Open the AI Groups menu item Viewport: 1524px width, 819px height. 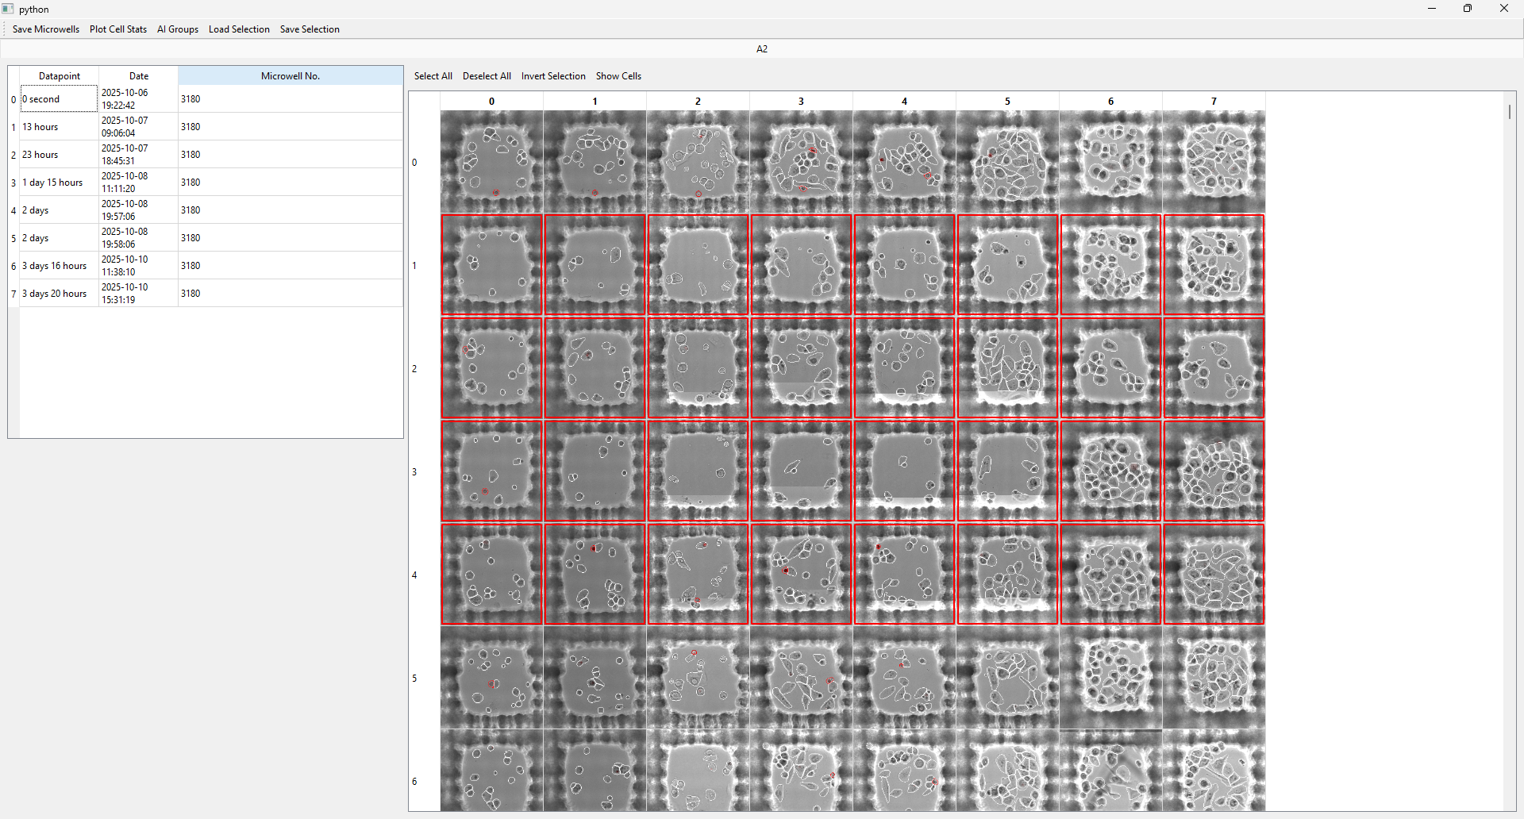[x=178, y=29]
